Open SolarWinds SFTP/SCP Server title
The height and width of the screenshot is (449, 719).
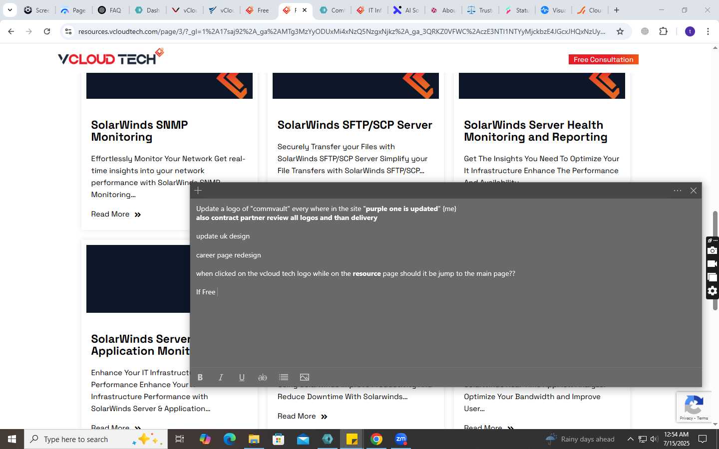(x=355, y=125)
